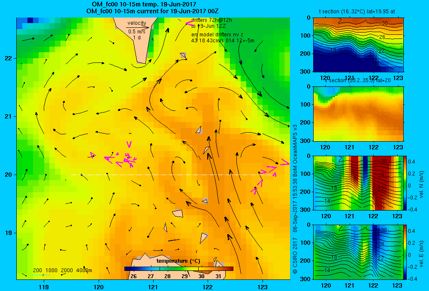This screenshot has width=429, height=291.
Task: Click the vel. N color scale bar
Action: coord(405,183)
